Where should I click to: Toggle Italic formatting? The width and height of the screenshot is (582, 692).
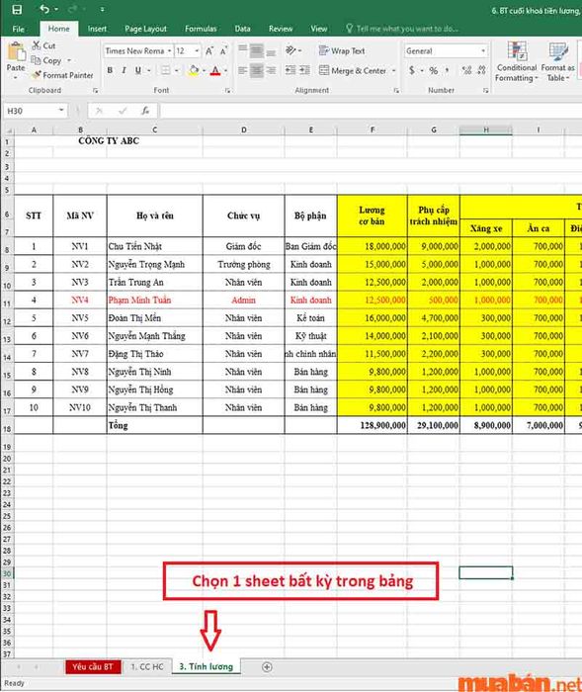(x=124, y=70)
